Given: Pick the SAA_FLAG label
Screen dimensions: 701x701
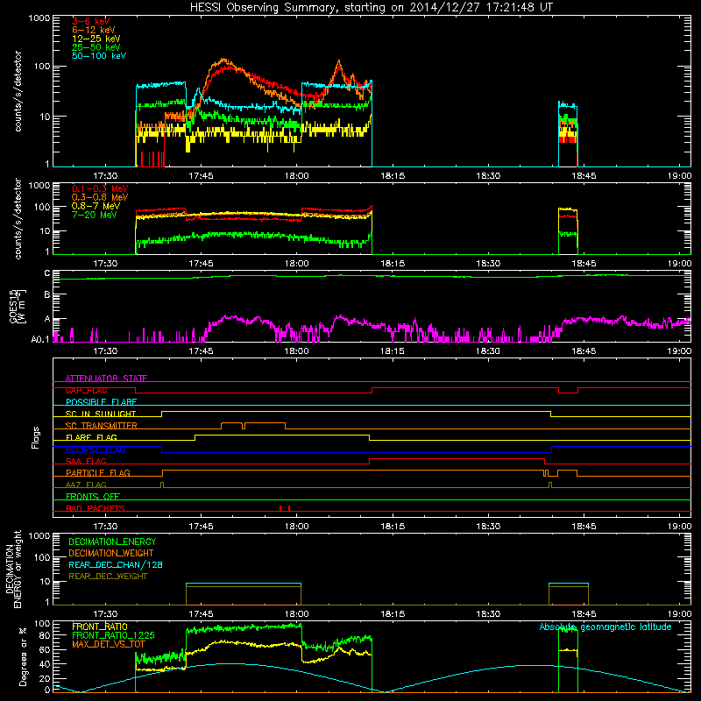Looking at the screenshot, I should pyautogui.click(x=86, y=461).
